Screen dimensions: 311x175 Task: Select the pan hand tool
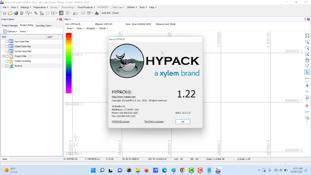307,60
